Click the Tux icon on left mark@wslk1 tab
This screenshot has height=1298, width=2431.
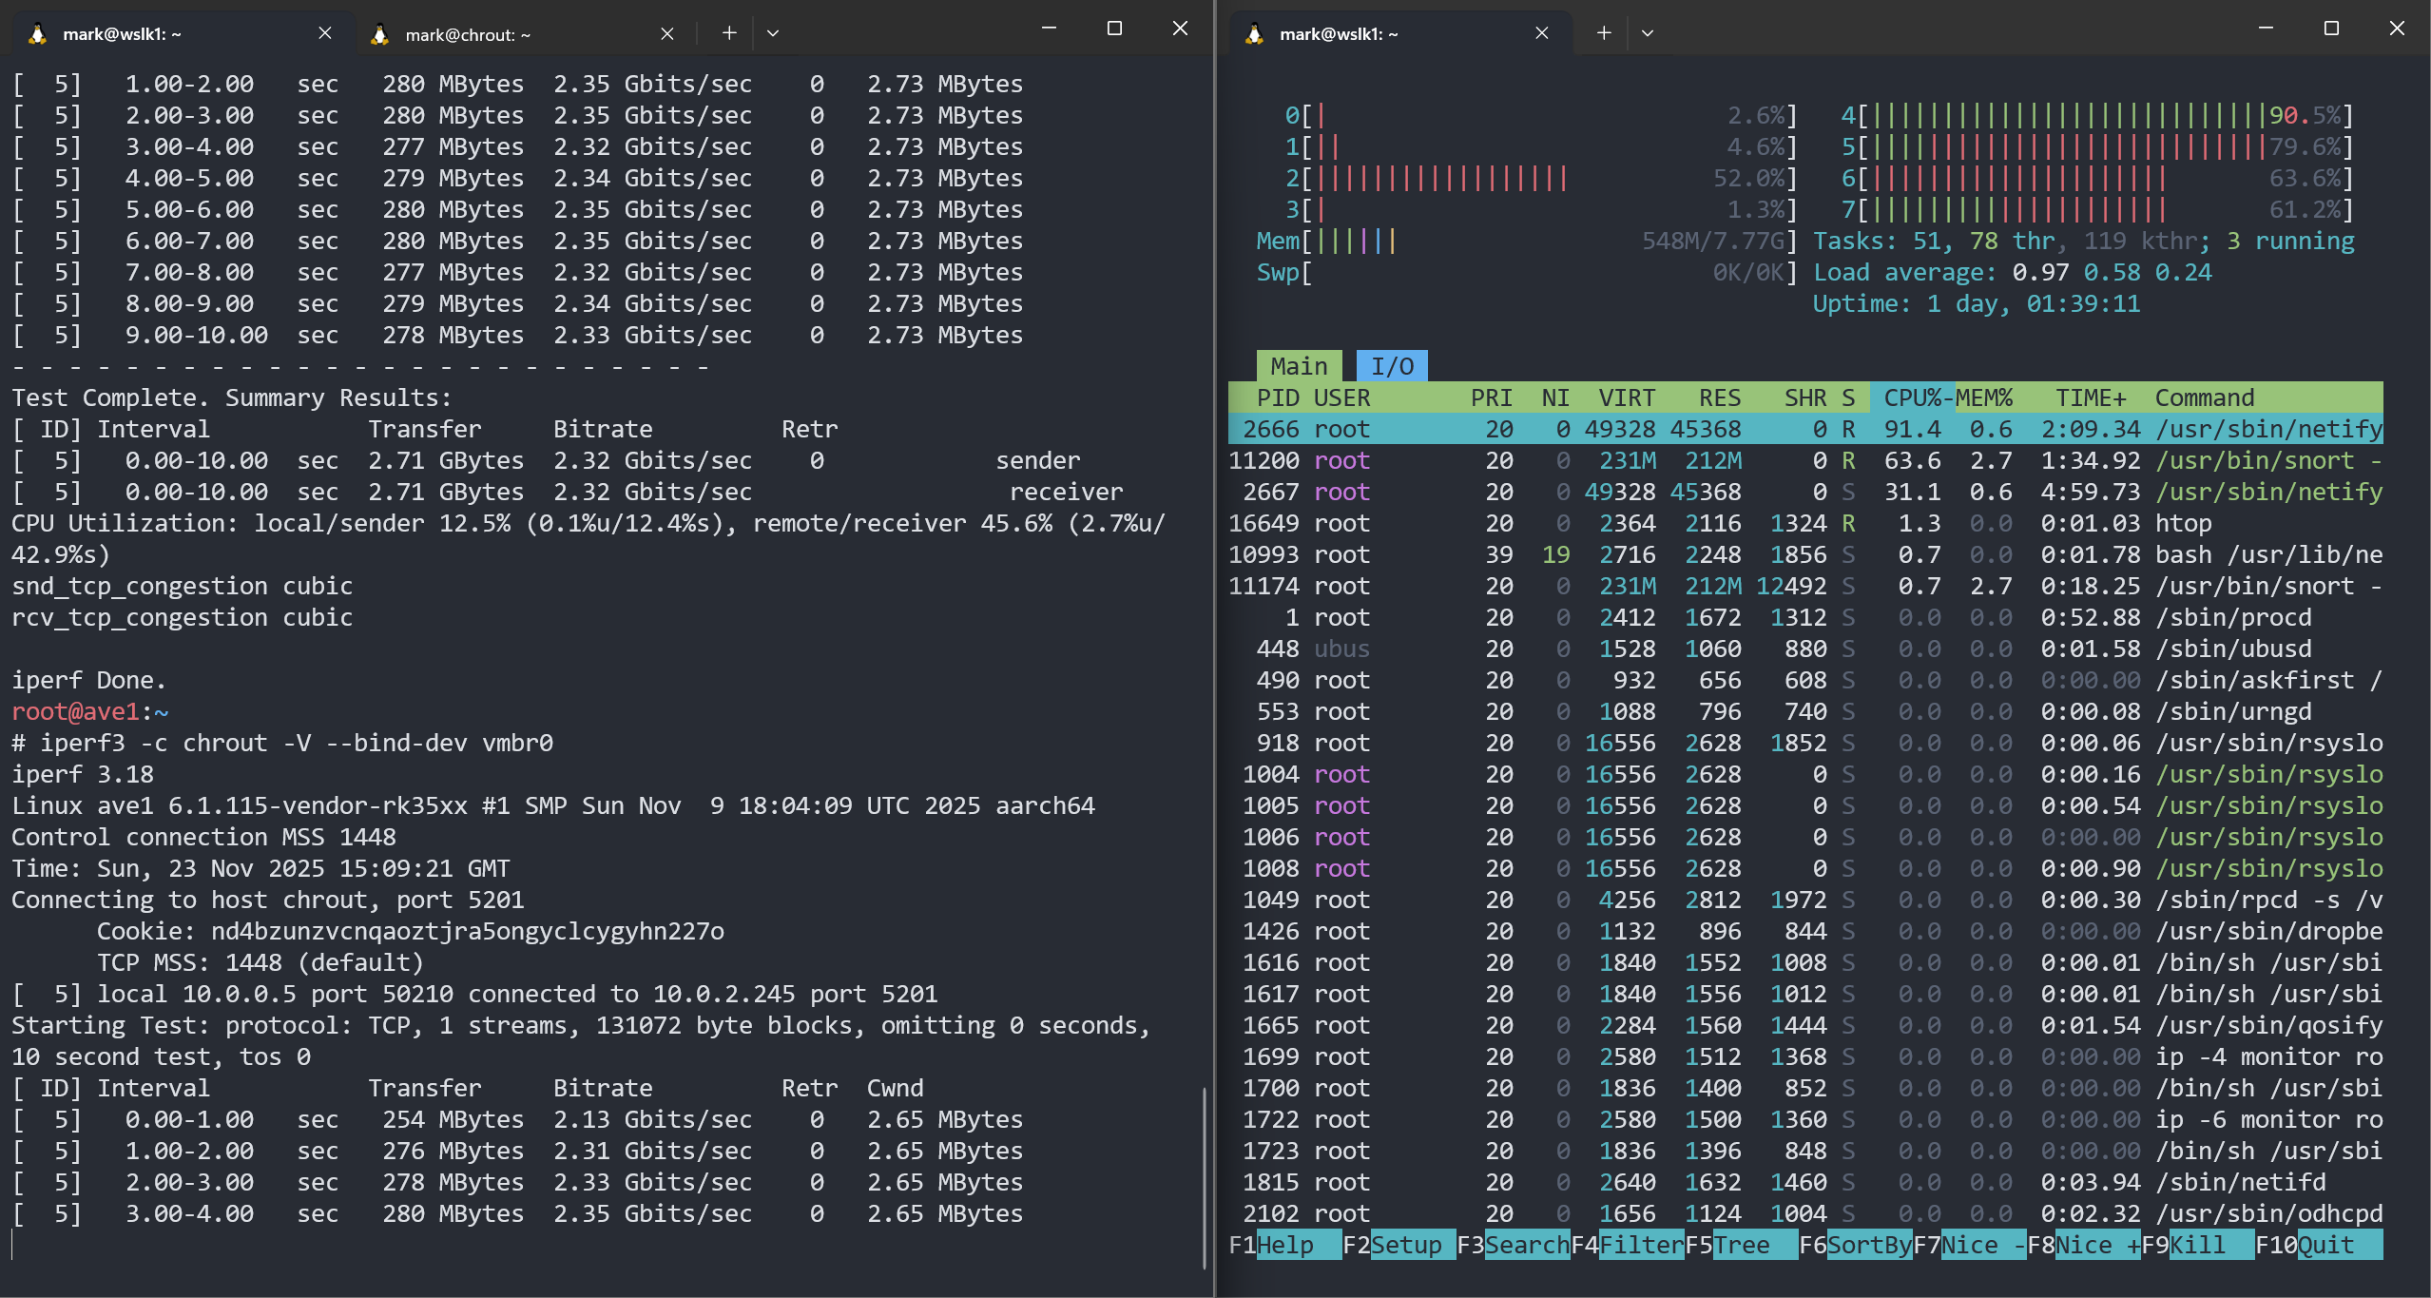[x=37, y=34]
